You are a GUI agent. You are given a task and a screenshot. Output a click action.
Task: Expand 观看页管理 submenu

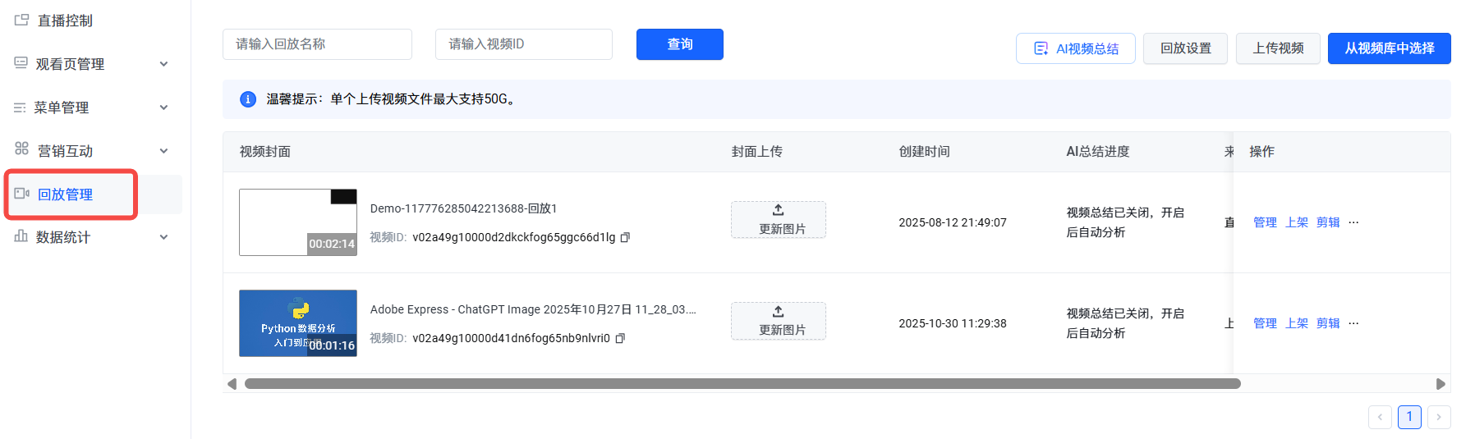click(x=163, y=64)
